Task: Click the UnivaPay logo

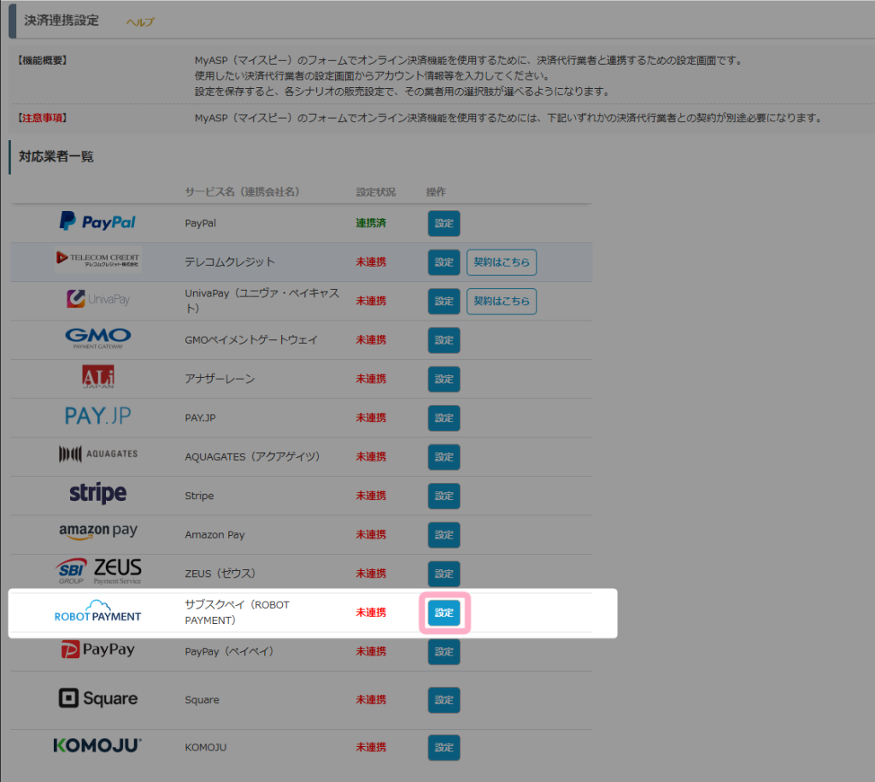Action: tap(97, 300)
